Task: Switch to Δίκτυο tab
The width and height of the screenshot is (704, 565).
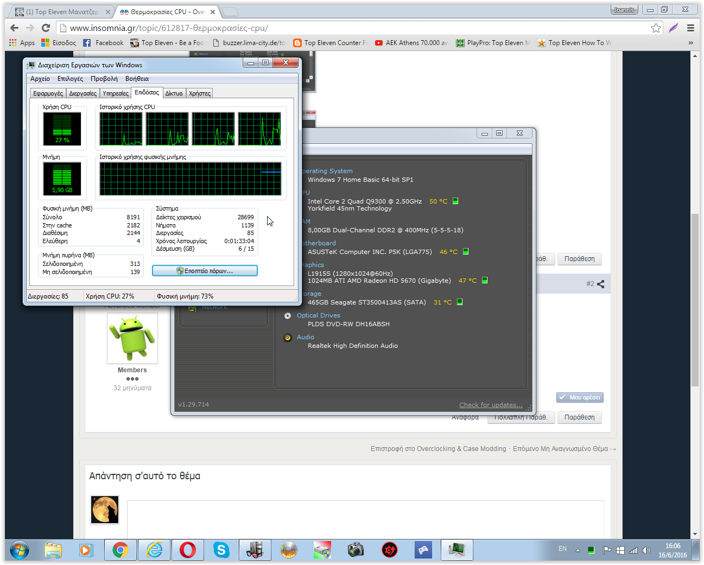Action: (174, 93)
